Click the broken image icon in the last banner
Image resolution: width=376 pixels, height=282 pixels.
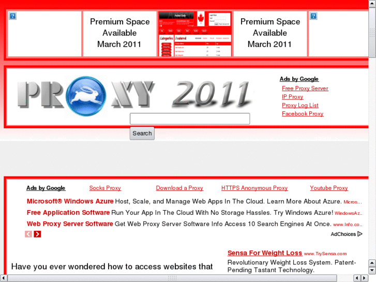(x=313, y=16)
